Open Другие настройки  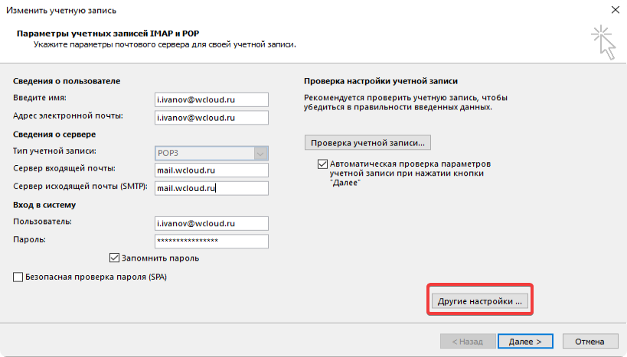[479, 301]
